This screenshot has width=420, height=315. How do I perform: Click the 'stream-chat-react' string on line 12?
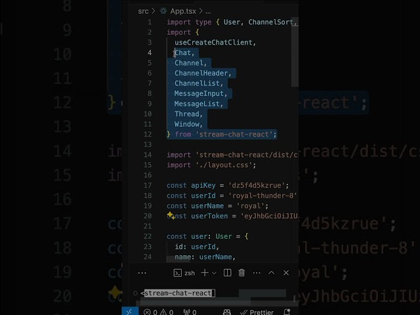(234, 134)
